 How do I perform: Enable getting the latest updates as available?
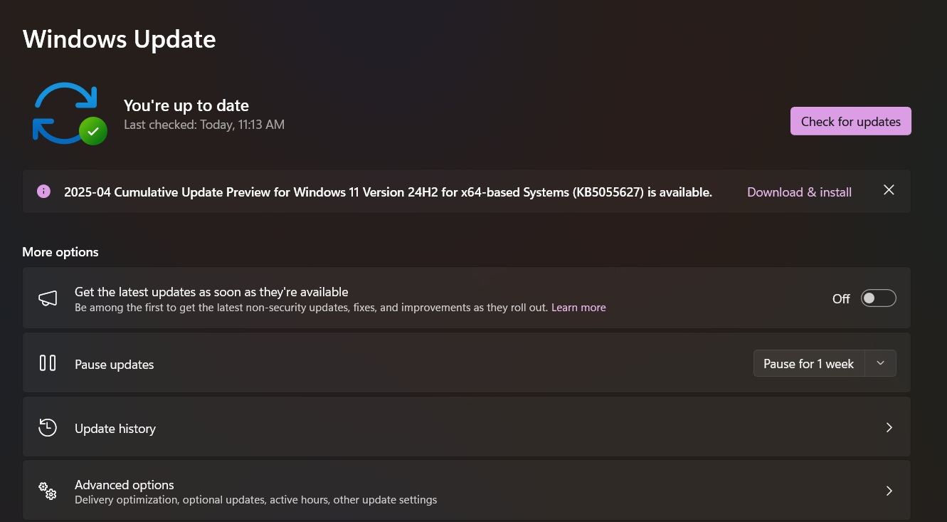point(879,298)
